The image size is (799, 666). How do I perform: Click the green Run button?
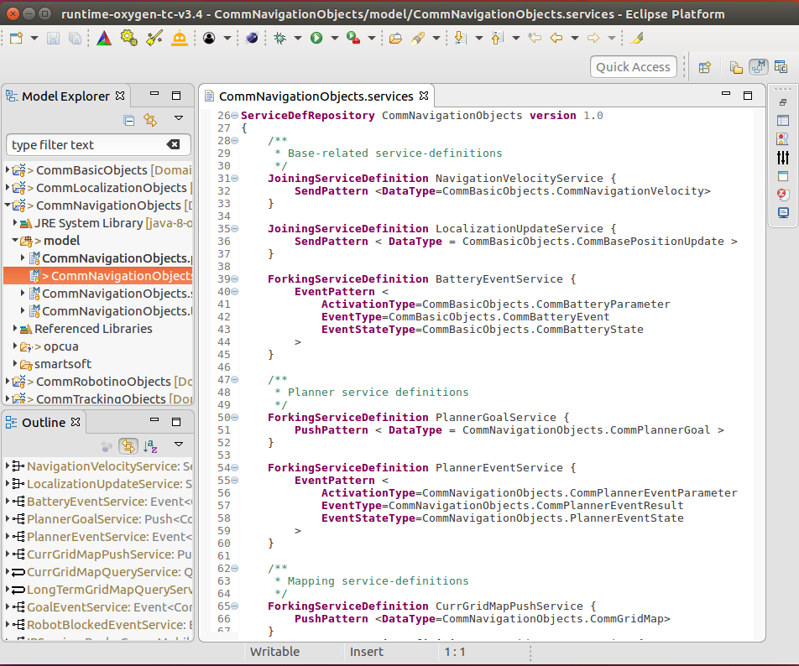(316, 39)
